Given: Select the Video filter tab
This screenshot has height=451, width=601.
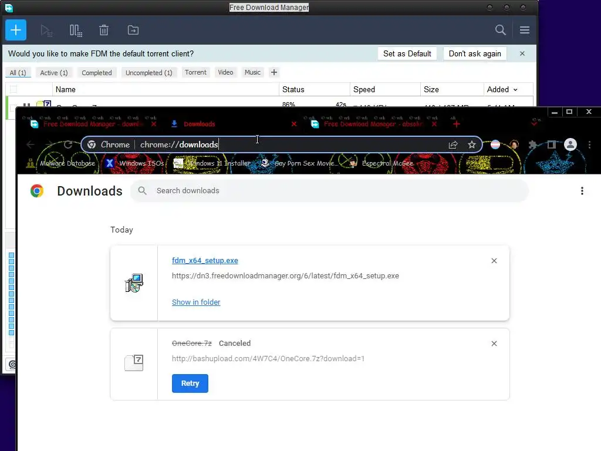Looking at the screenshot, I should (225, 72).
